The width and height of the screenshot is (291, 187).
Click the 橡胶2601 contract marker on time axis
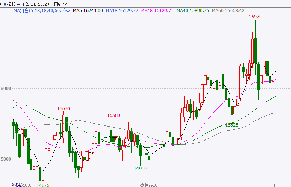coord(23,185)
